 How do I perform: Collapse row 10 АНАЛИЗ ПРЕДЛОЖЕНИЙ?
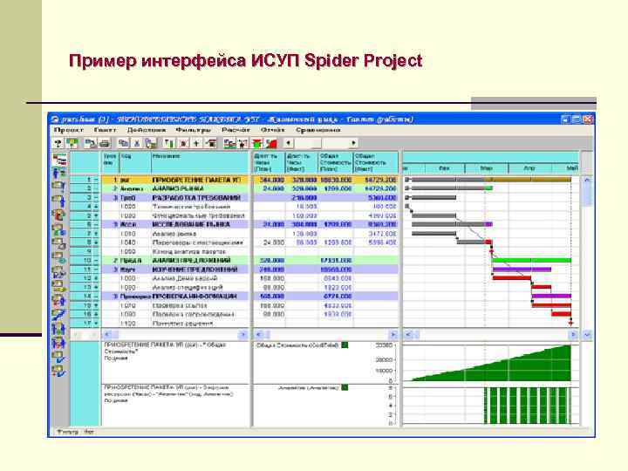[x=96, y=261]
